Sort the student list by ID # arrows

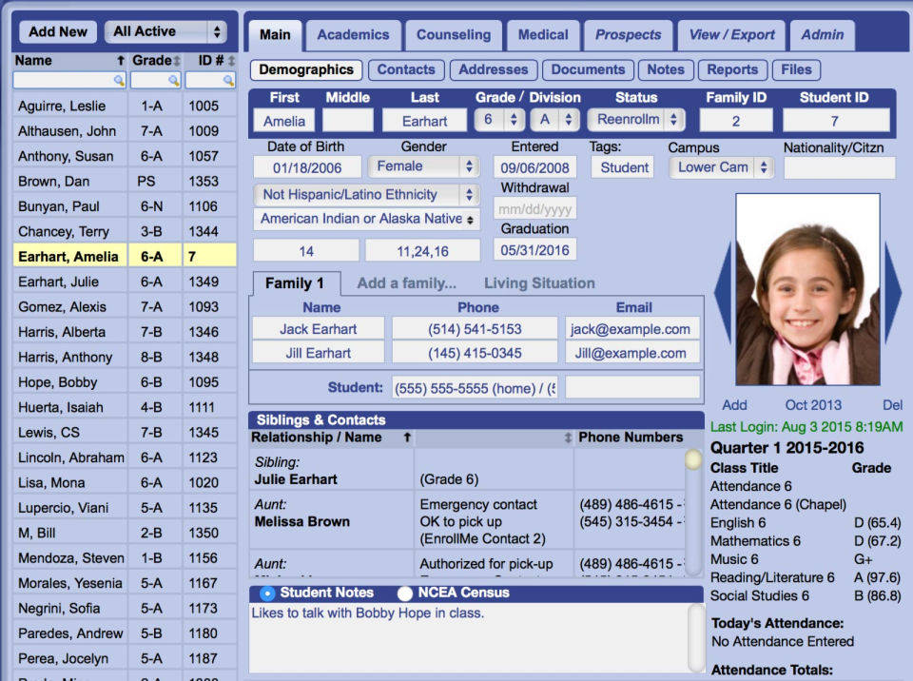pyautogui.click(x=230, y=61)
